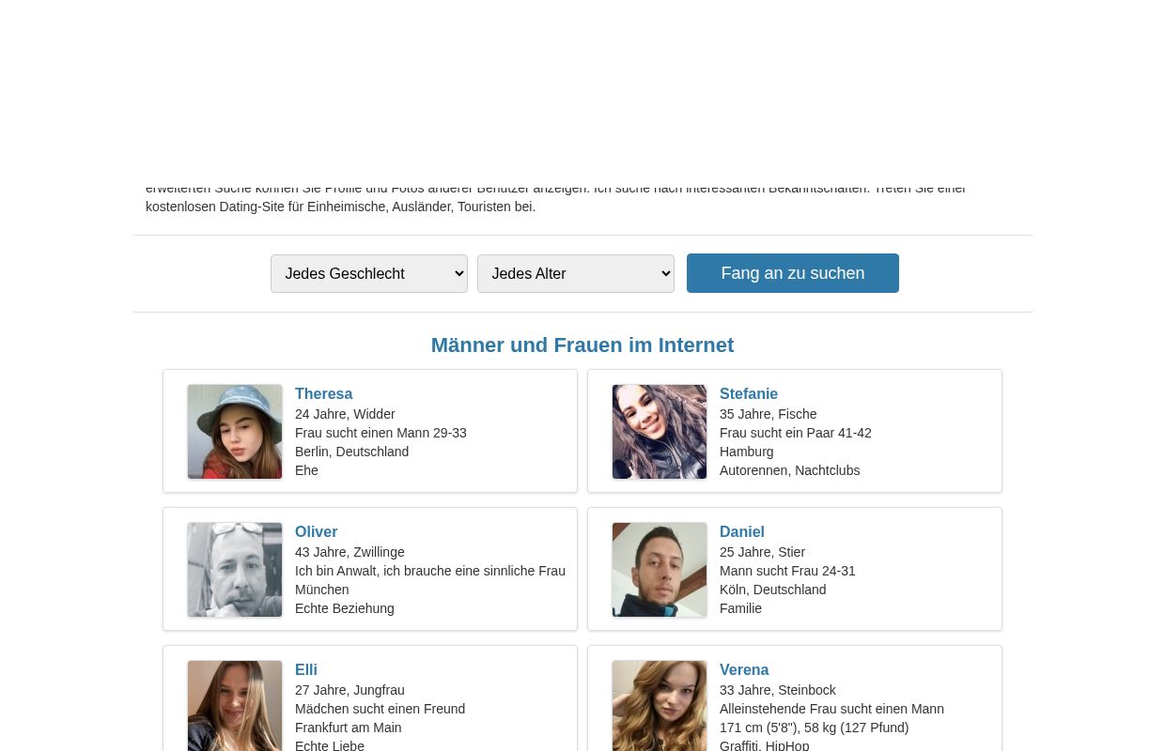Click Elli's profile photo
This screenshot has height=751, width=1165.
[x=235, y=706]
